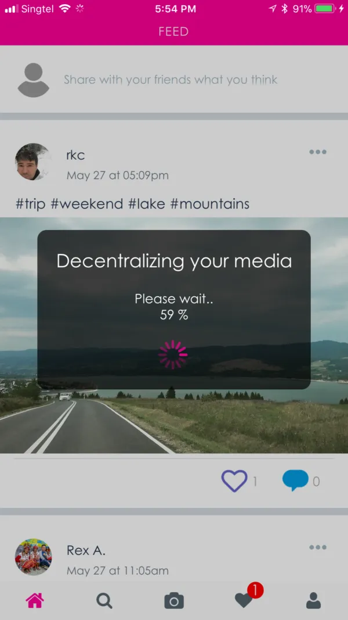Tap the rkc username
This screenshot has width=348, height=620.
[x=75, y=155]
